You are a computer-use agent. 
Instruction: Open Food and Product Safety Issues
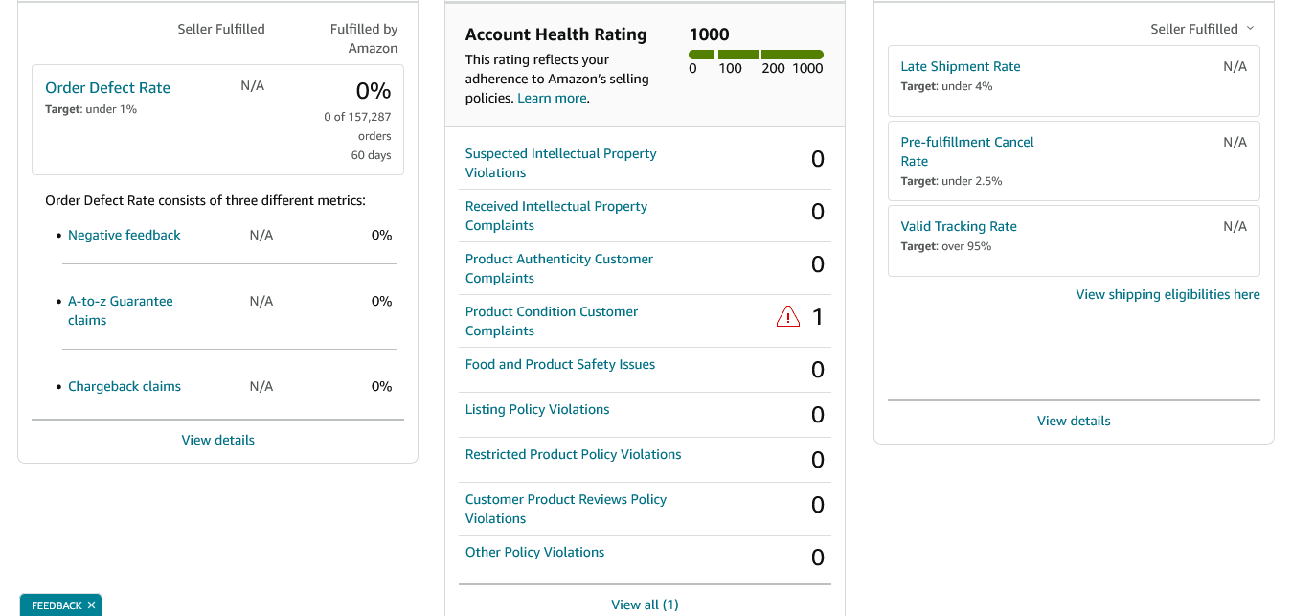560,364
